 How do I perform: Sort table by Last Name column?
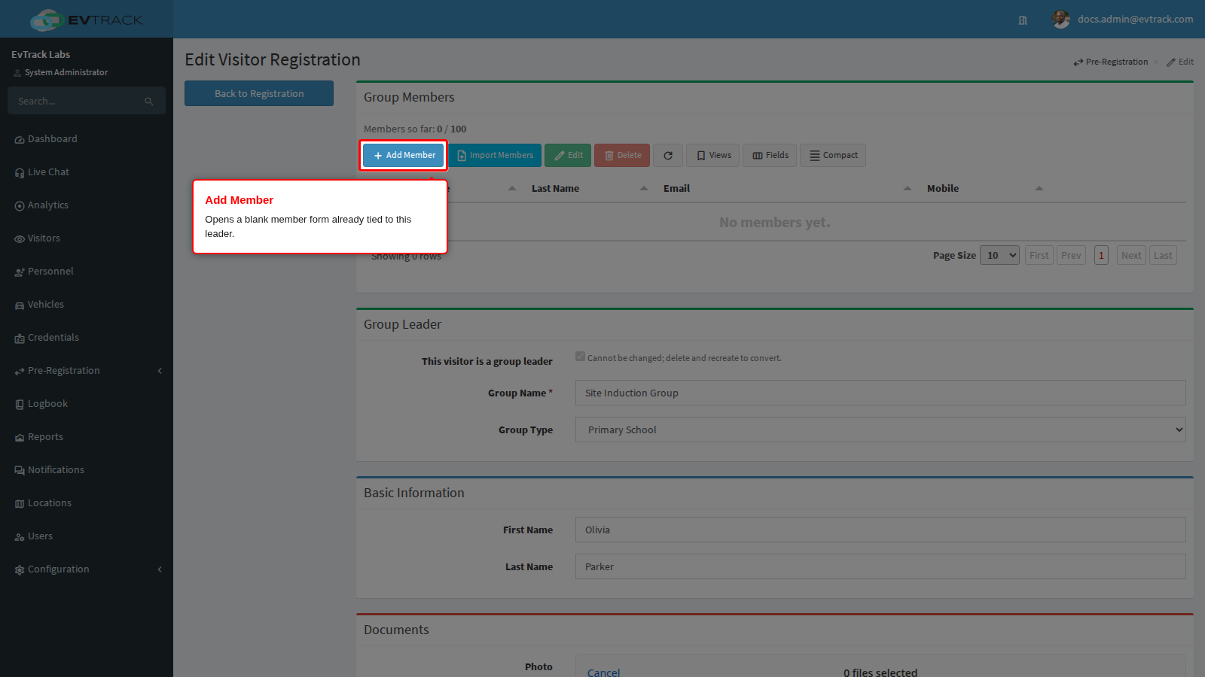pos(588,189)
